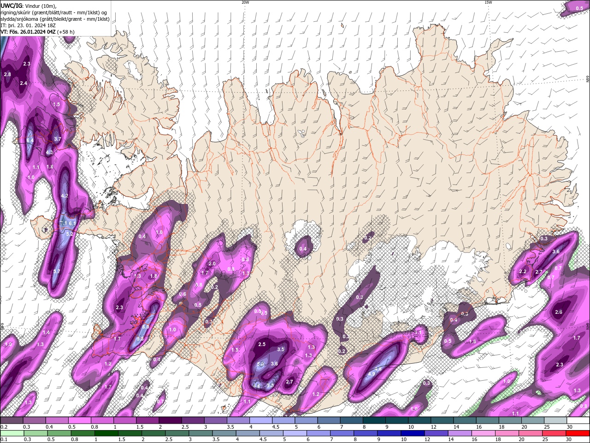Click the red legend swatch between 25 and 30
Viewport: 590px width, 443px height.
pyautogui.click(x=555, y=433)
